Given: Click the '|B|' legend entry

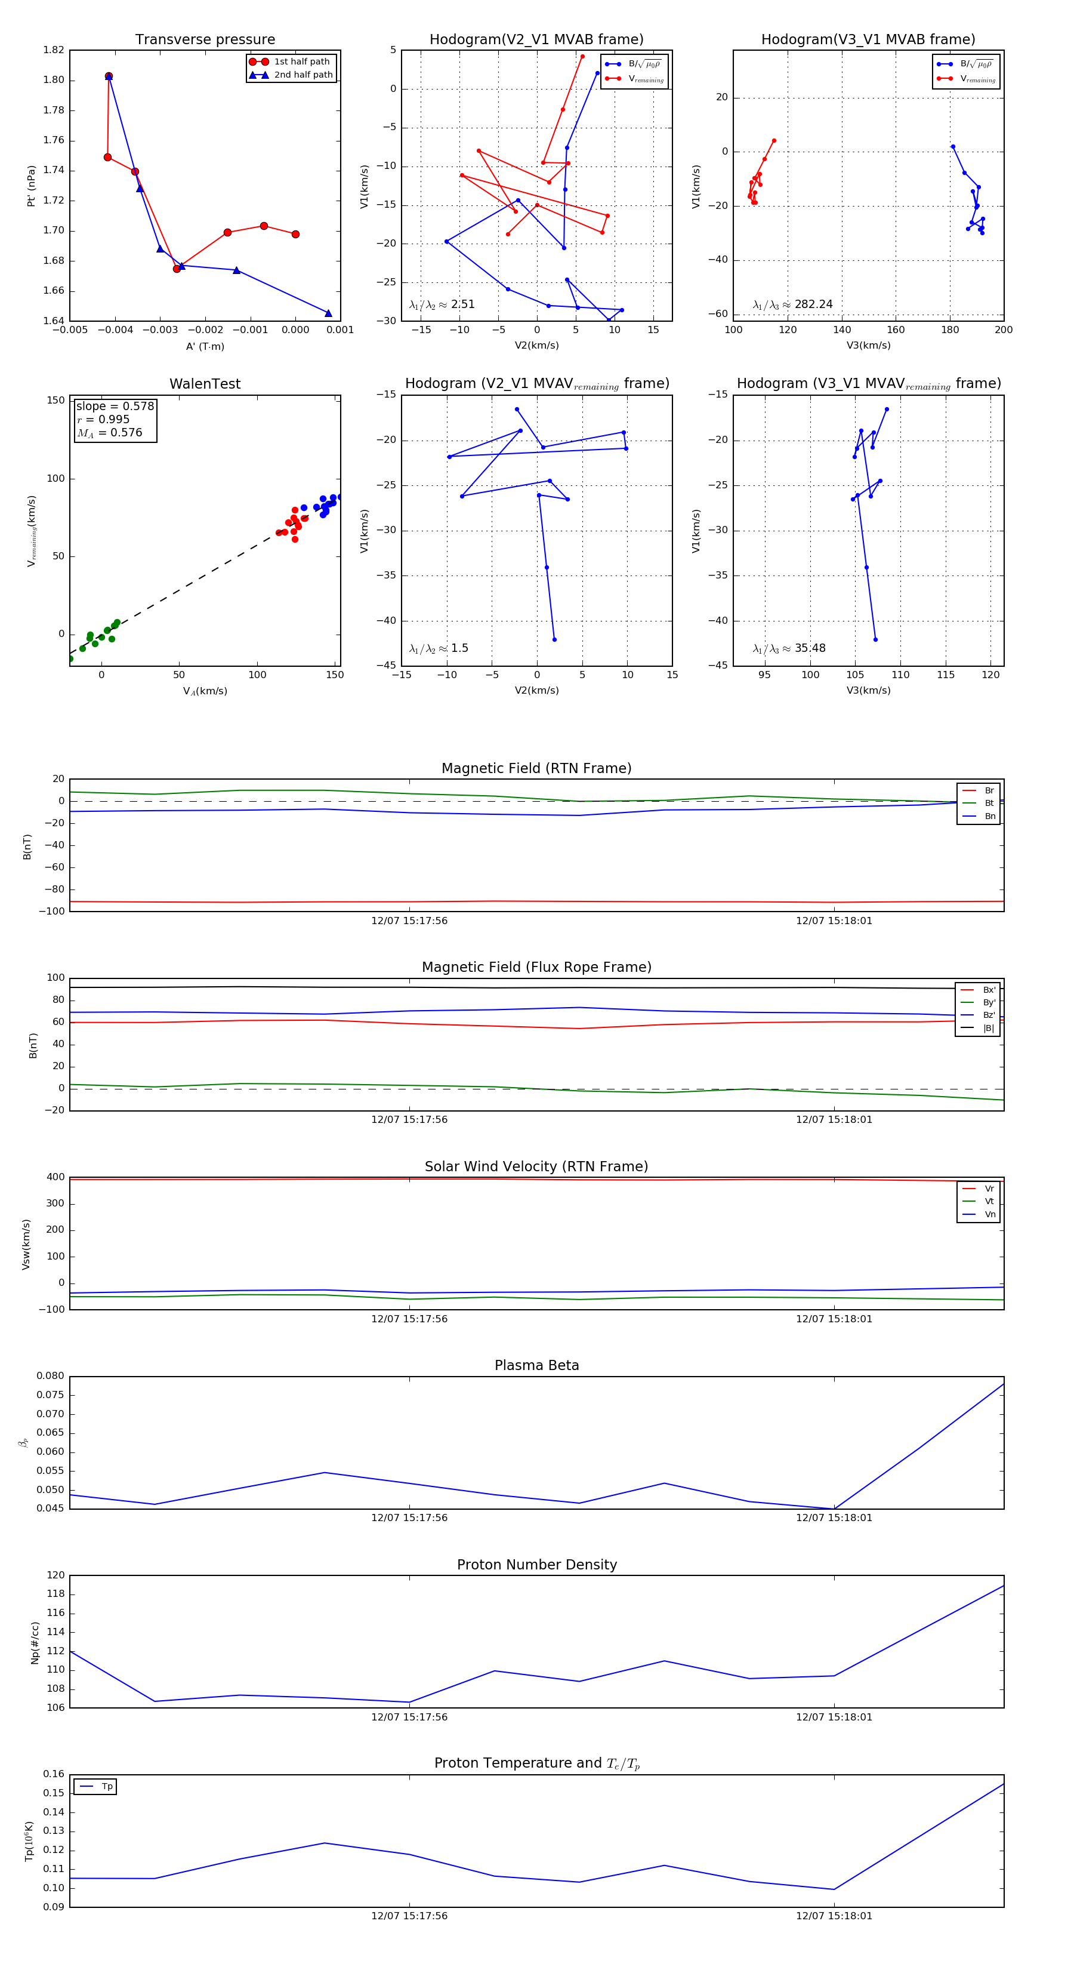Looking at the screenshot, I should click(x=978, y=1028).
